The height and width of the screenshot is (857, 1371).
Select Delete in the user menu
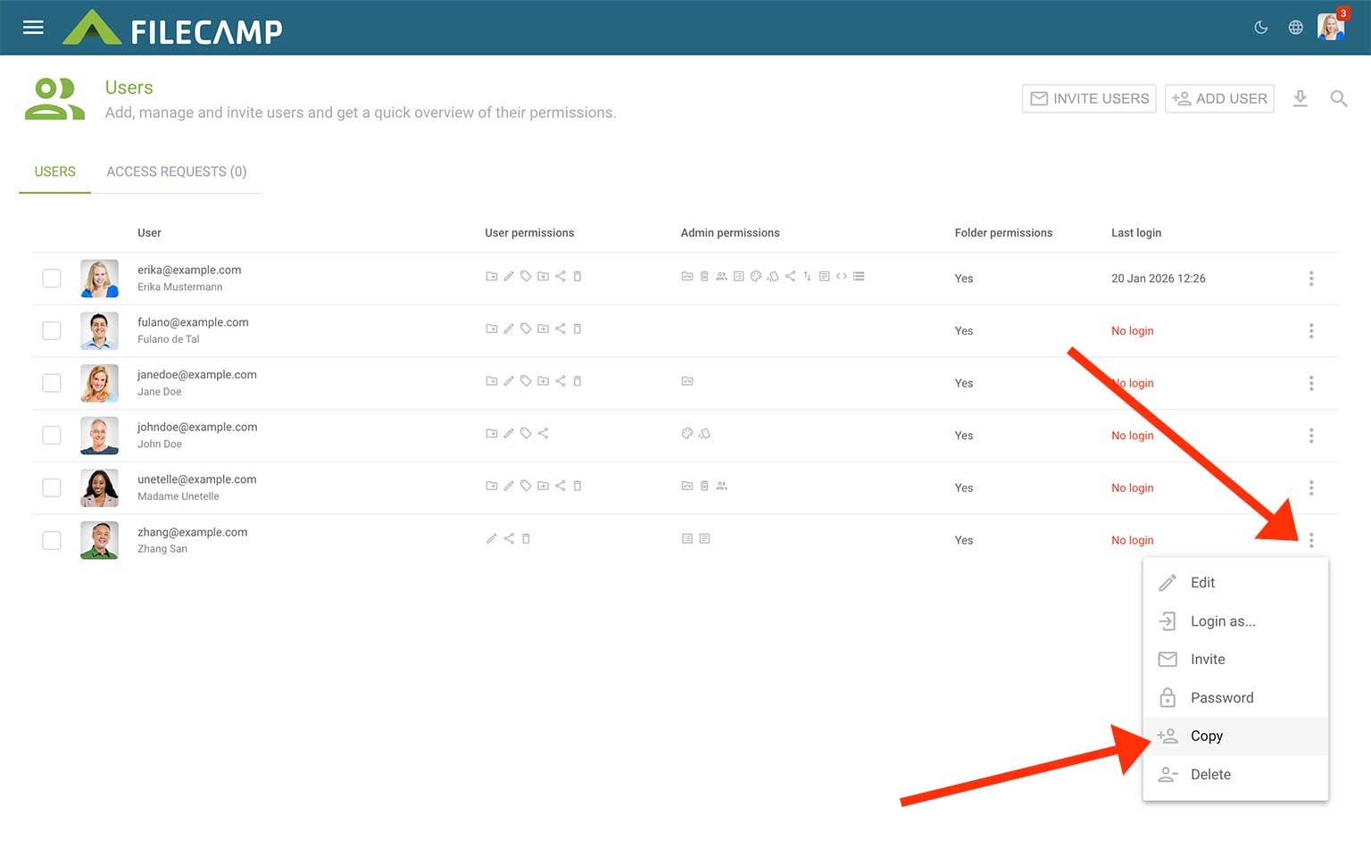tap(1209, 775)
